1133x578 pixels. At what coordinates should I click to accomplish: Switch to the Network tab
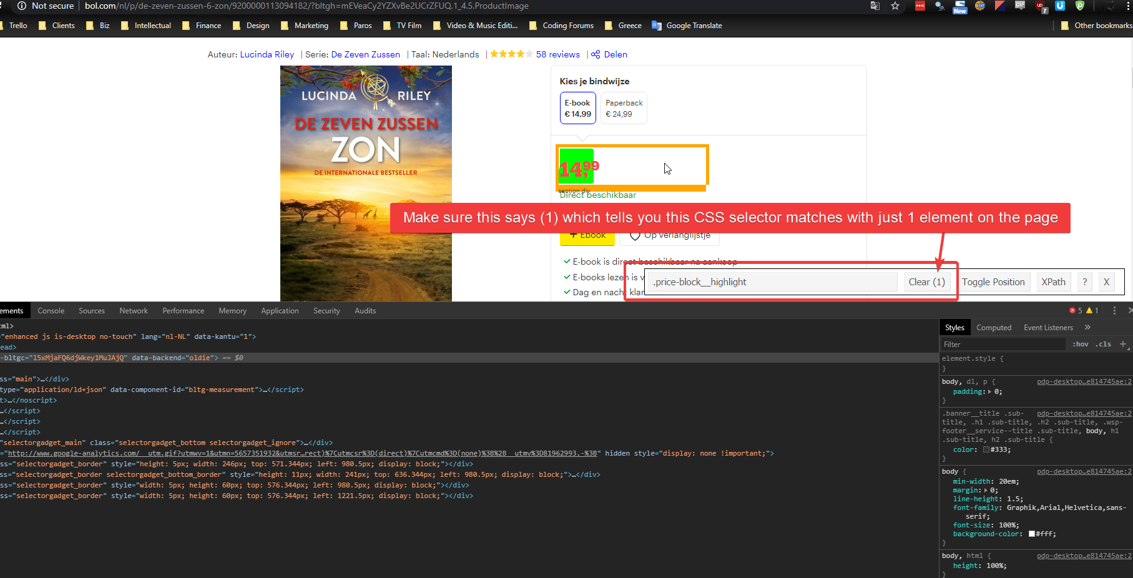134,311
